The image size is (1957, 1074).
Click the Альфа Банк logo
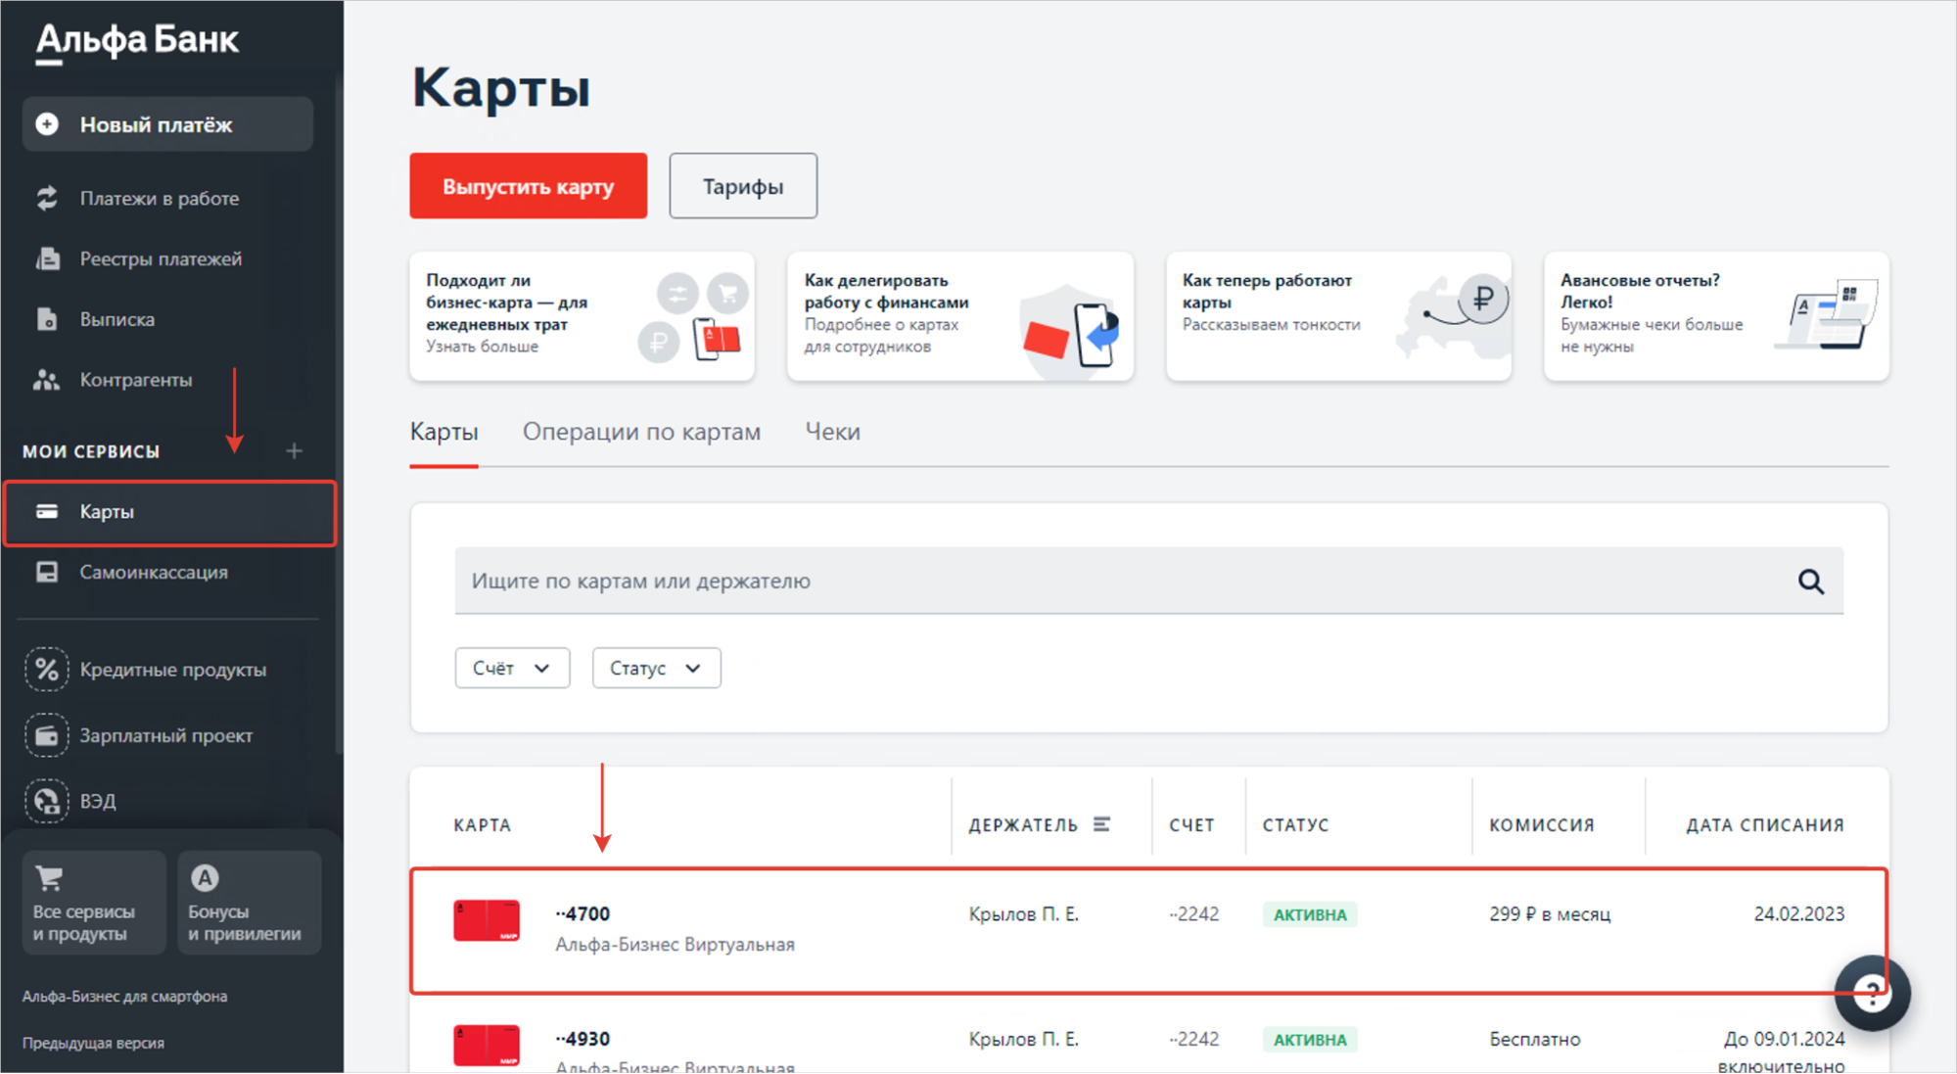[x=137, y=42]
